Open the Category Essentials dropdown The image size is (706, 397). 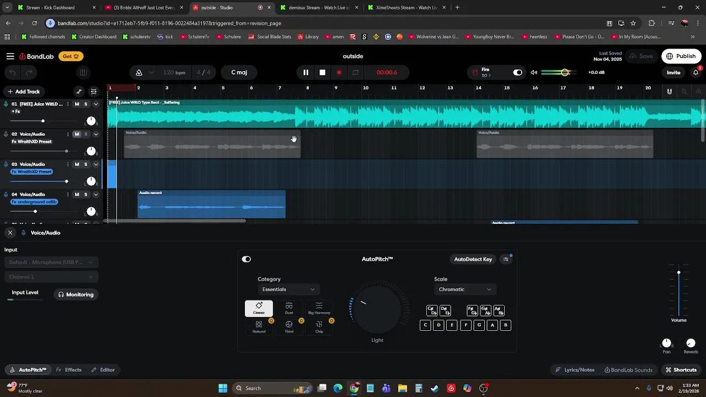pos(288,289)
